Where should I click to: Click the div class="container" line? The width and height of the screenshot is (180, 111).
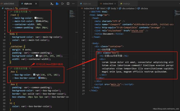pos(109,46)
